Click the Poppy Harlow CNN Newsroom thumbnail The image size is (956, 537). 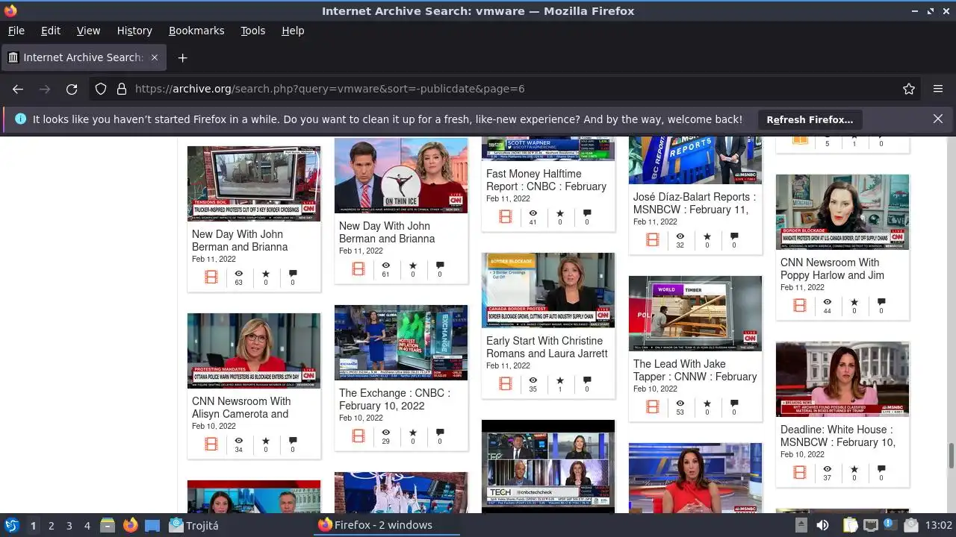tap(842, 213)
